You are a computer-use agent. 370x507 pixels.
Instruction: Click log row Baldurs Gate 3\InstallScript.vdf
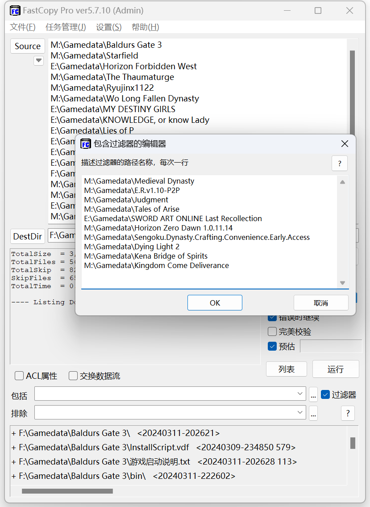[x=154, y=447]
